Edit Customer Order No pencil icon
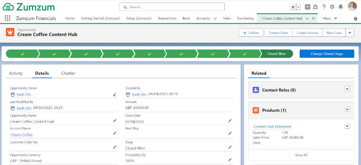The image size is (361, 165). point(115,147)
